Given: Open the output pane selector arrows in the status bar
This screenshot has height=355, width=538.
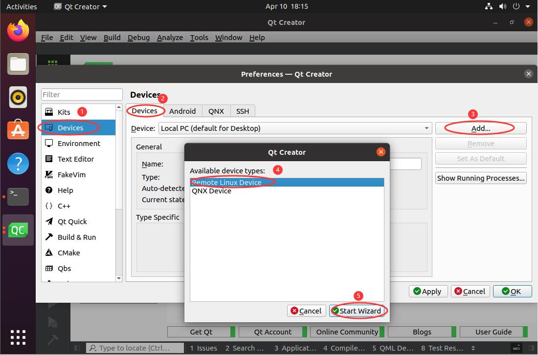Looking at the screenshot, I should pyautogui.click(x=473, y=348).
